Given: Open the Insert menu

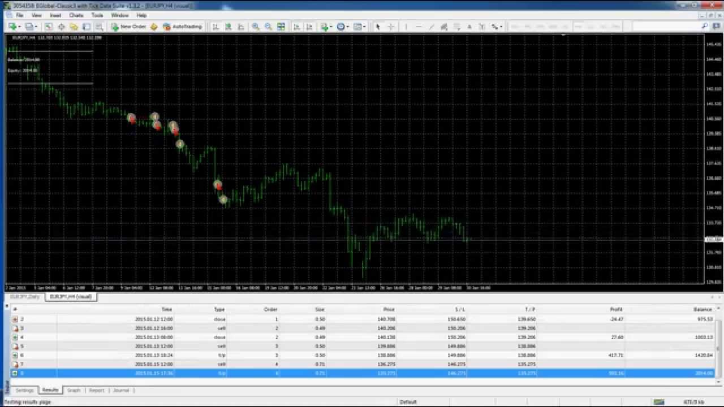Looking at the screenshot, I should 55,15.
